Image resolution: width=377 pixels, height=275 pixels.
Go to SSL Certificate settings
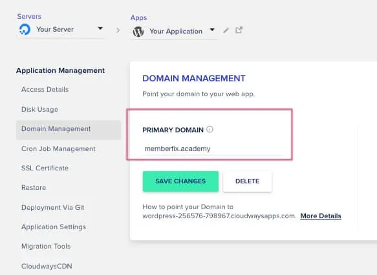click(x=45, y=168)
